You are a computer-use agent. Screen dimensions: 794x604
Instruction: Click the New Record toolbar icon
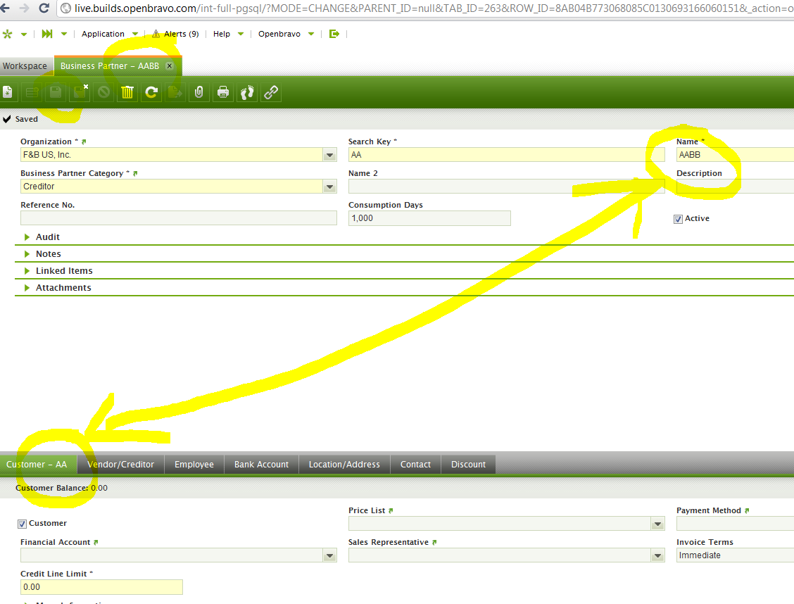[x=7, y=92]
